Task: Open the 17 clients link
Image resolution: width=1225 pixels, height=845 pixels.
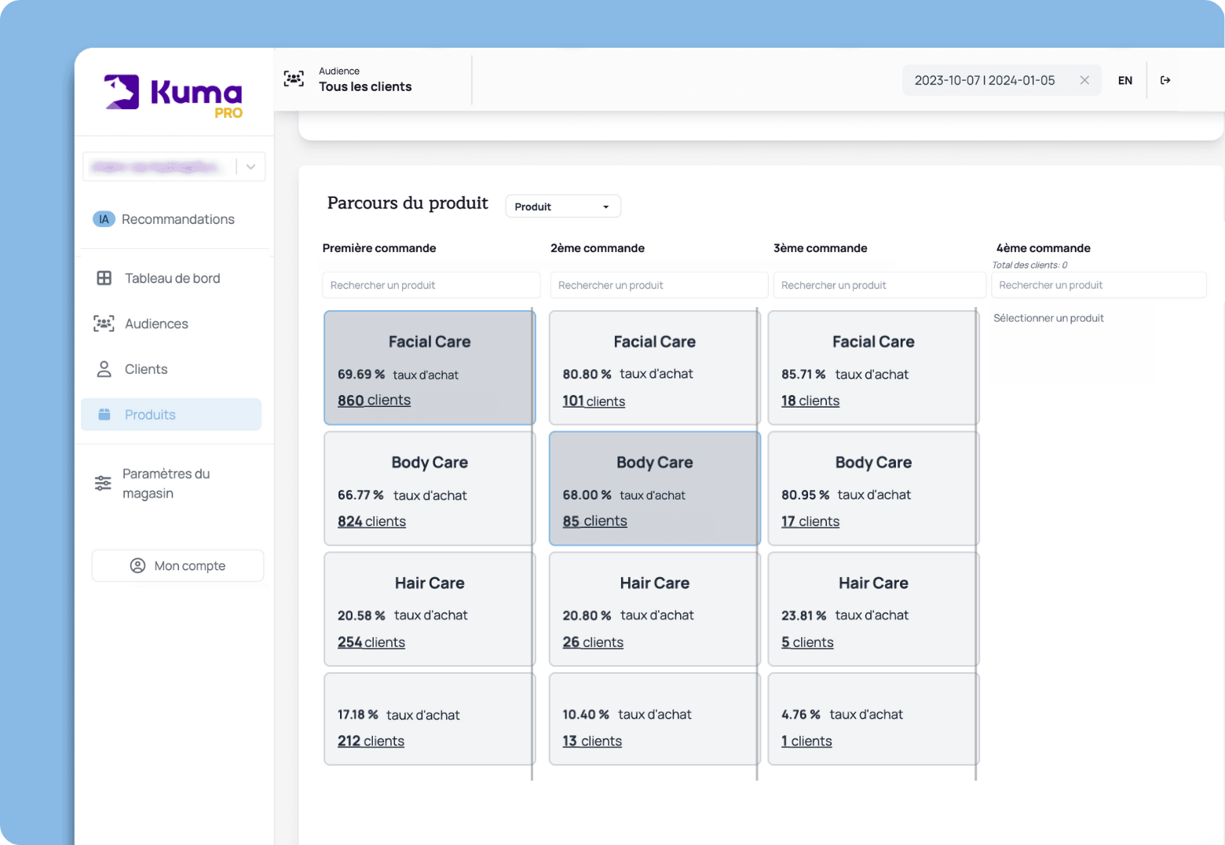Action: click(810, 521)
